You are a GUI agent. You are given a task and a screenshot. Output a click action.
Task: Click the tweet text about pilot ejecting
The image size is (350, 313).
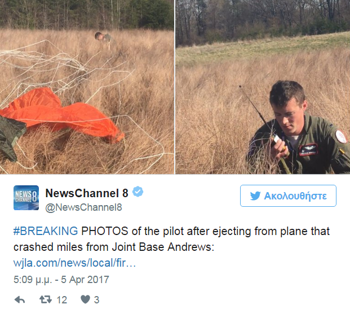171,239
